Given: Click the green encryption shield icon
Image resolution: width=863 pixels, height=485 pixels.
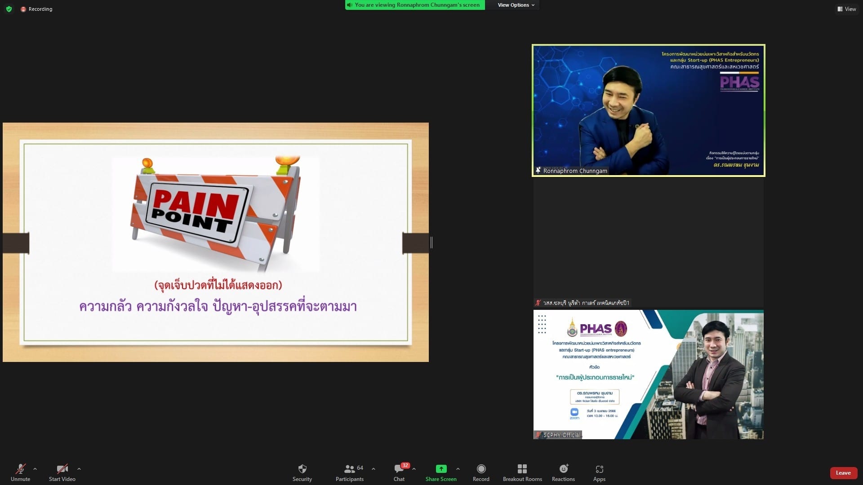Looking at the screenshot, I should (x=9, y=9).
